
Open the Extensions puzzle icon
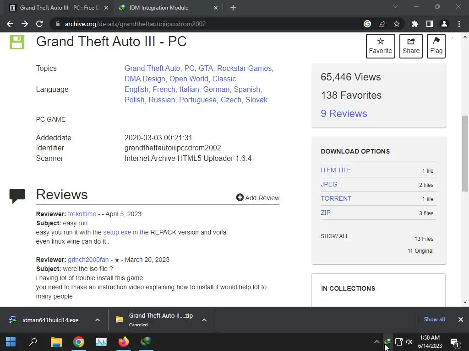(x=414, y=24)
